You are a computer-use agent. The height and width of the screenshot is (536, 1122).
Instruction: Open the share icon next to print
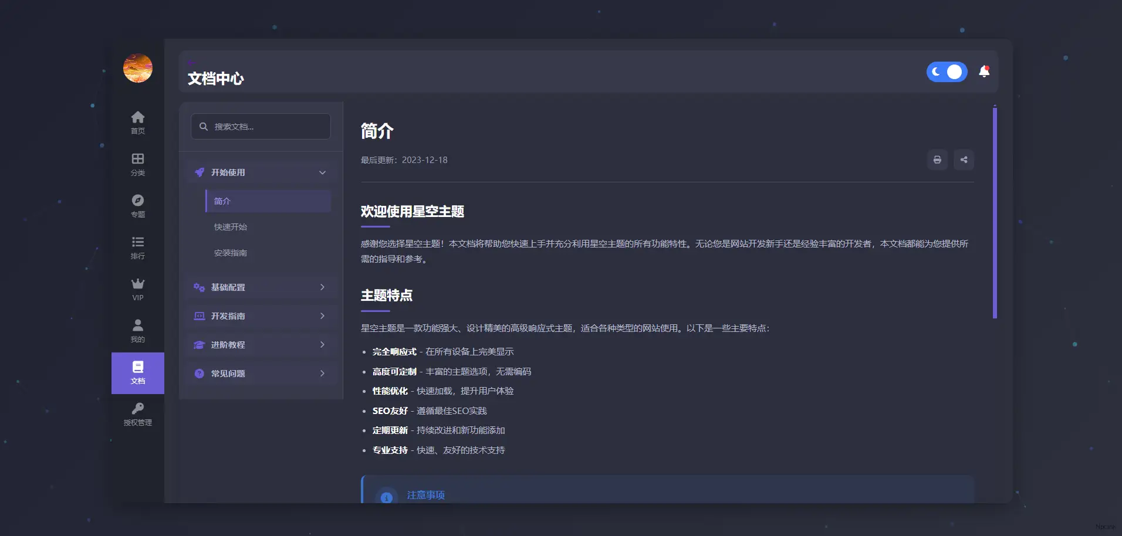click(963, 160)
